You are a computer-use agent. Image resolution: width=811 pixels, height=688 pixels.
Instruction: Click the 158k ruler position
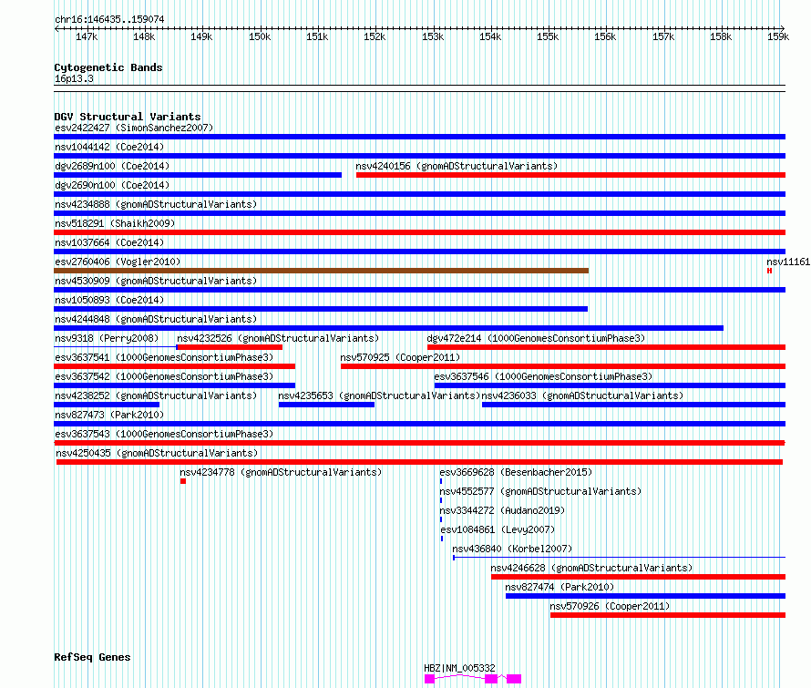tap(721, 37)
